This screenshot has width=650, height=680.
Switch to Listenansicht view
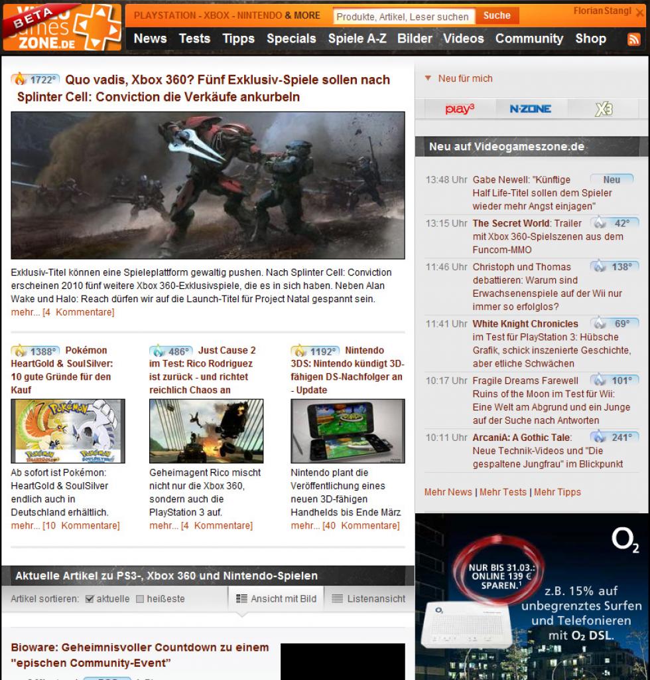coord(369,598)
